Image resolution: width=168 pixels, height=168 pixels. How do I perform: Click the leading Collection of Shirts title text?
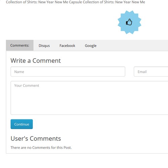pos(22,2)
